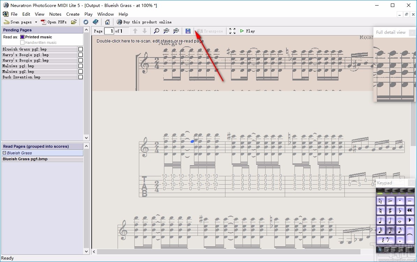Select the sharp icon on the Keypad
The height and width of the screenshot is (262, 417).
[x=390, y=211]
